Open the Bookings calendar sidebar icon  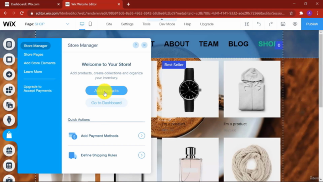point(9,150)
